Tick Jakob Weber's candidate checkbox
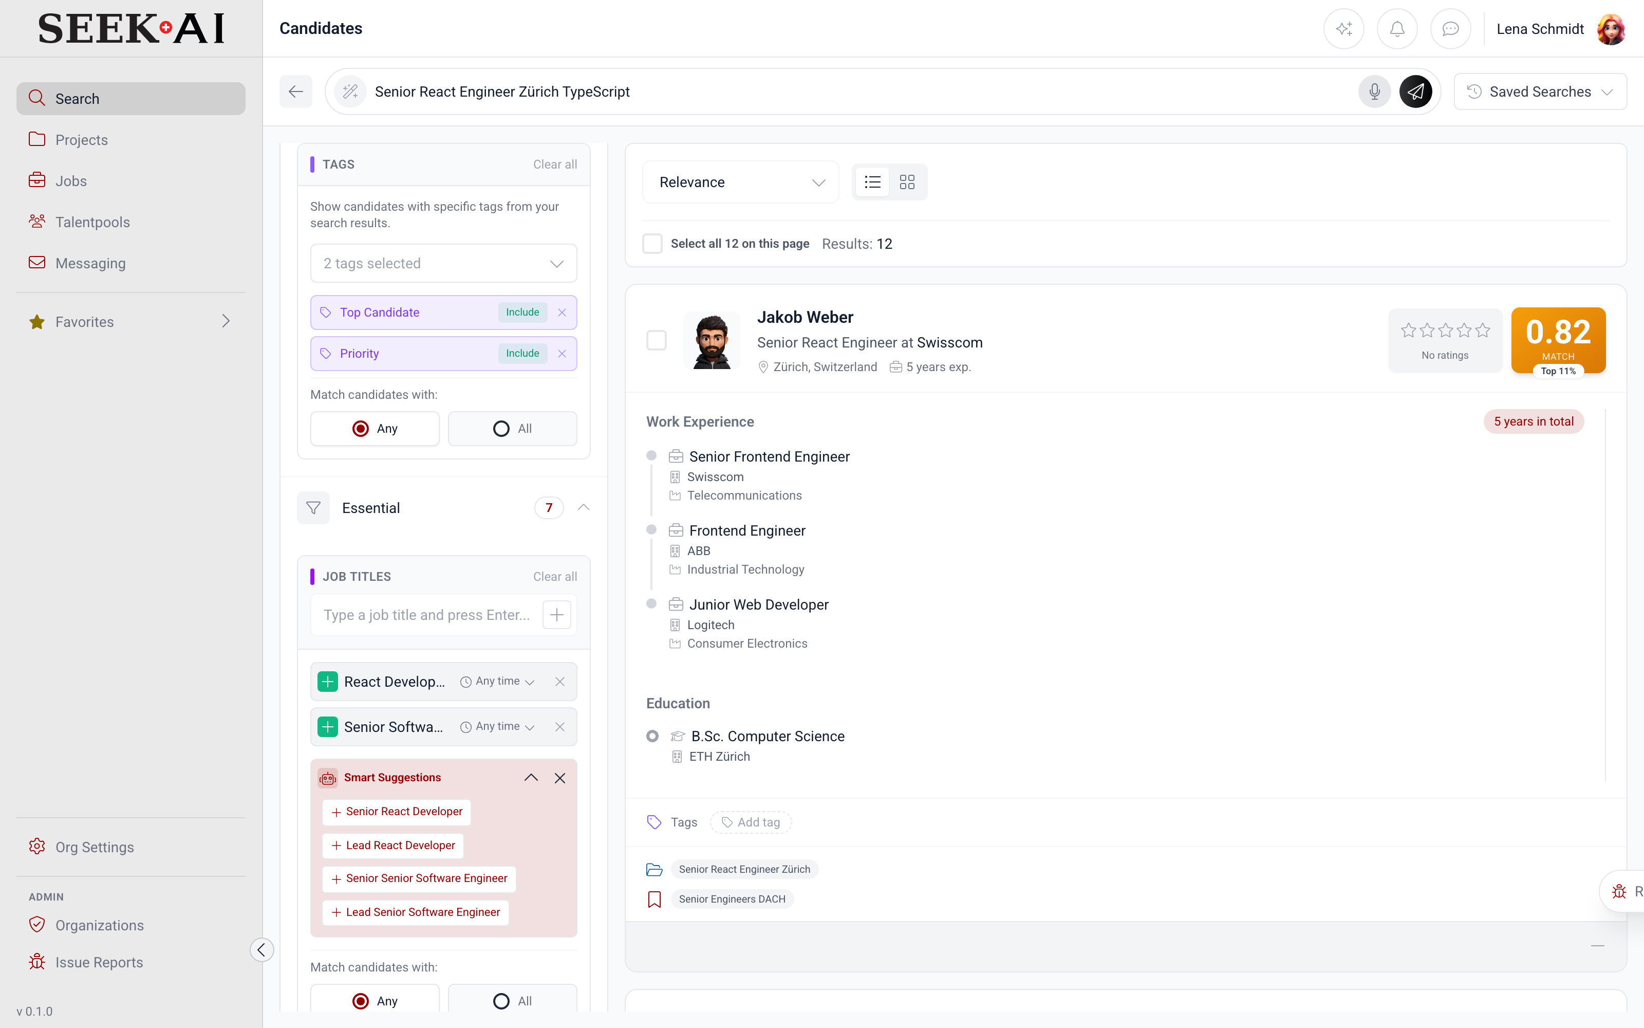The height and width of the screenshot is (1028, 1644). tap(656, 340)
